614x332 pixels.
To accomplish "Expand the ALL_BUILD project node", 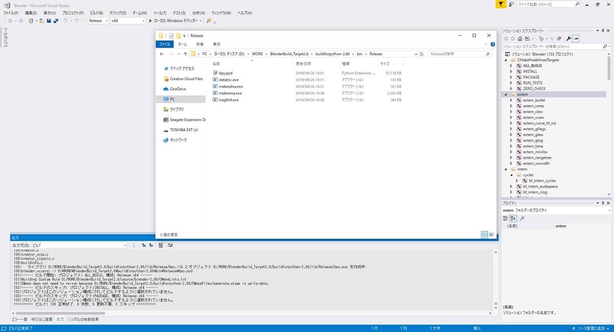I will tap(511, 65).
